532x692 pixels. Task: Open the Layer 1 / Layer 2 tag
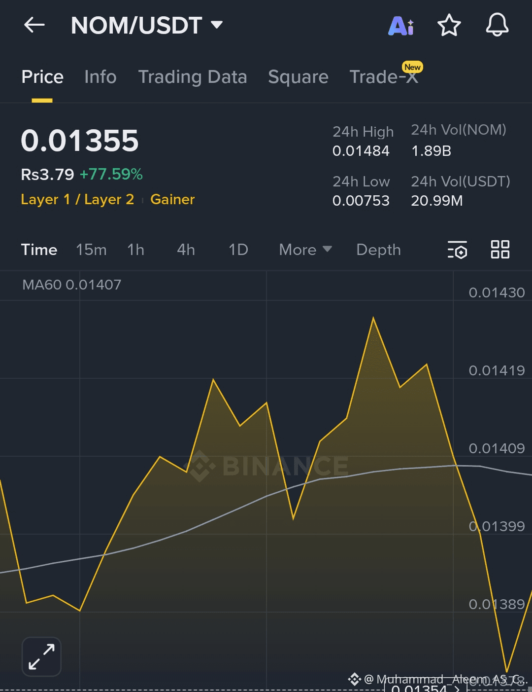pos(77,199)
